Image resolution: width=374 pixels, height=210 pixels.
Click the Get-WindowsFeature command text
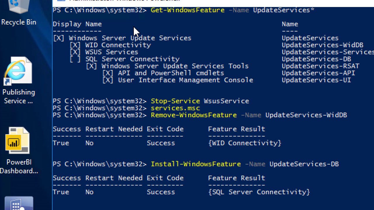pos(188,10)
